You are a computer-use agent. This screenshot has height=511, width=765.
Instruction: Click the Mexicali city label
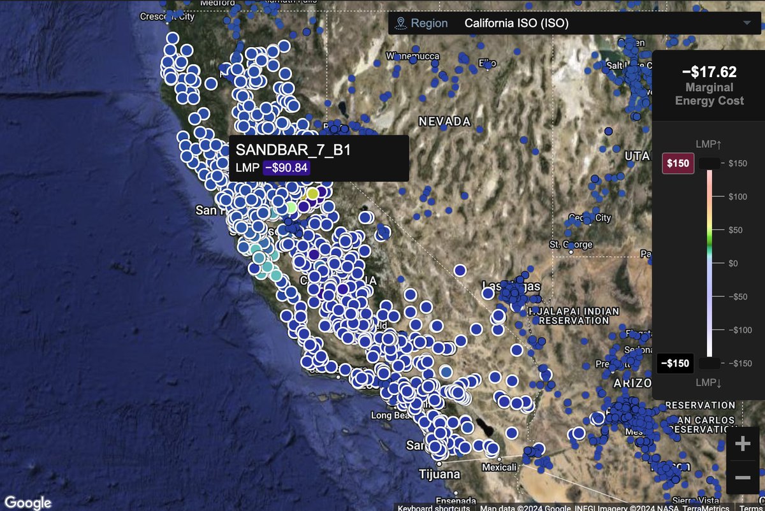click(500, 468)
